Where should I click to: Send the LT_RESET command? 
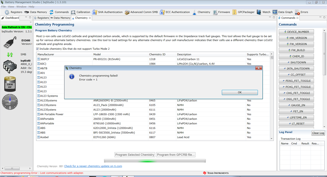click(x=296, y=124)
